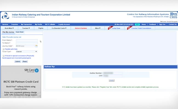Viewport: 178px width, 109px height.
Task: Swap From and To stations icon
Action: tap(41, 42)
